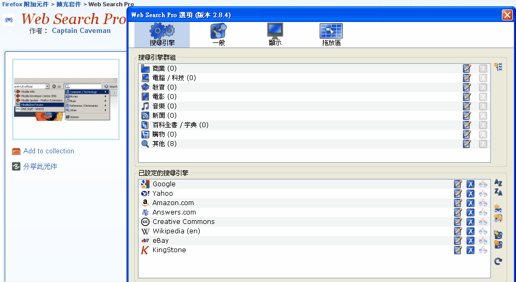This screenshot has width=516, height=282.
Task: Delete the KingStone search engine
Action: point(470,250)
